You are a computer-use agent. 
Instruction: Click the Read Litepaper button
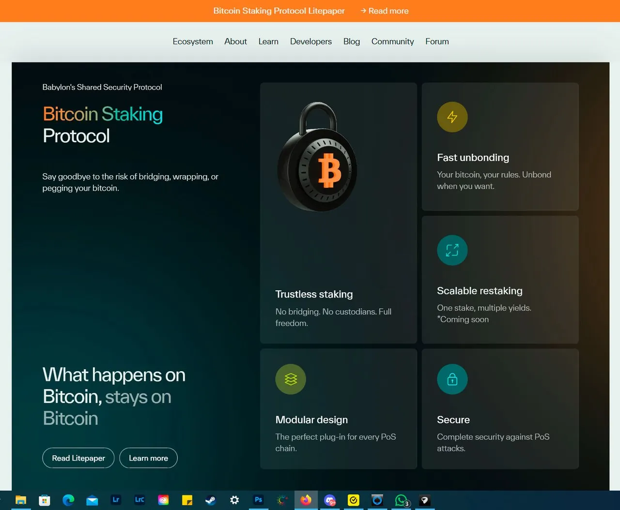78,458
